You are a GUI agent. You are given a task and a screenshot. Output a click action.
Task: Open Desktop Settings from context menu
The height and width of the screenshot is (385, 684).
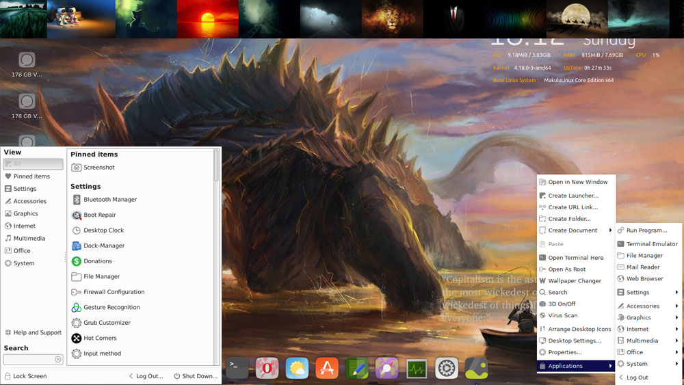coord(576,341)
